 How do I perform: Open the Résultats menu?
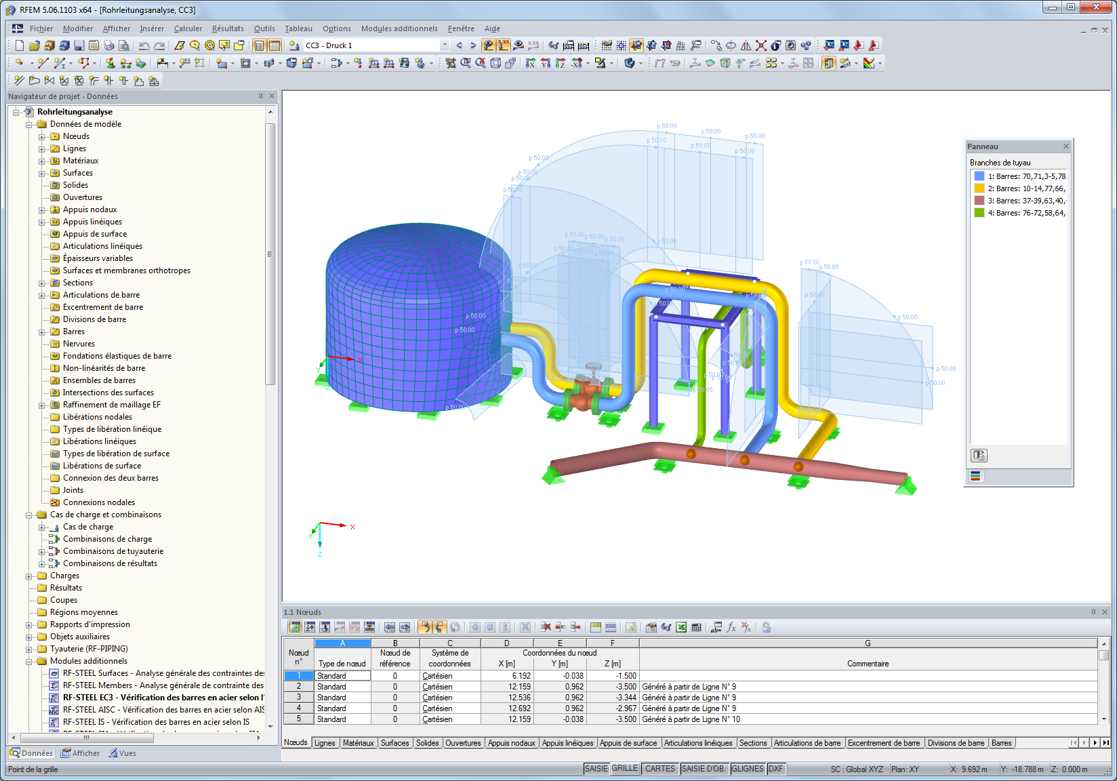point(227,28)
